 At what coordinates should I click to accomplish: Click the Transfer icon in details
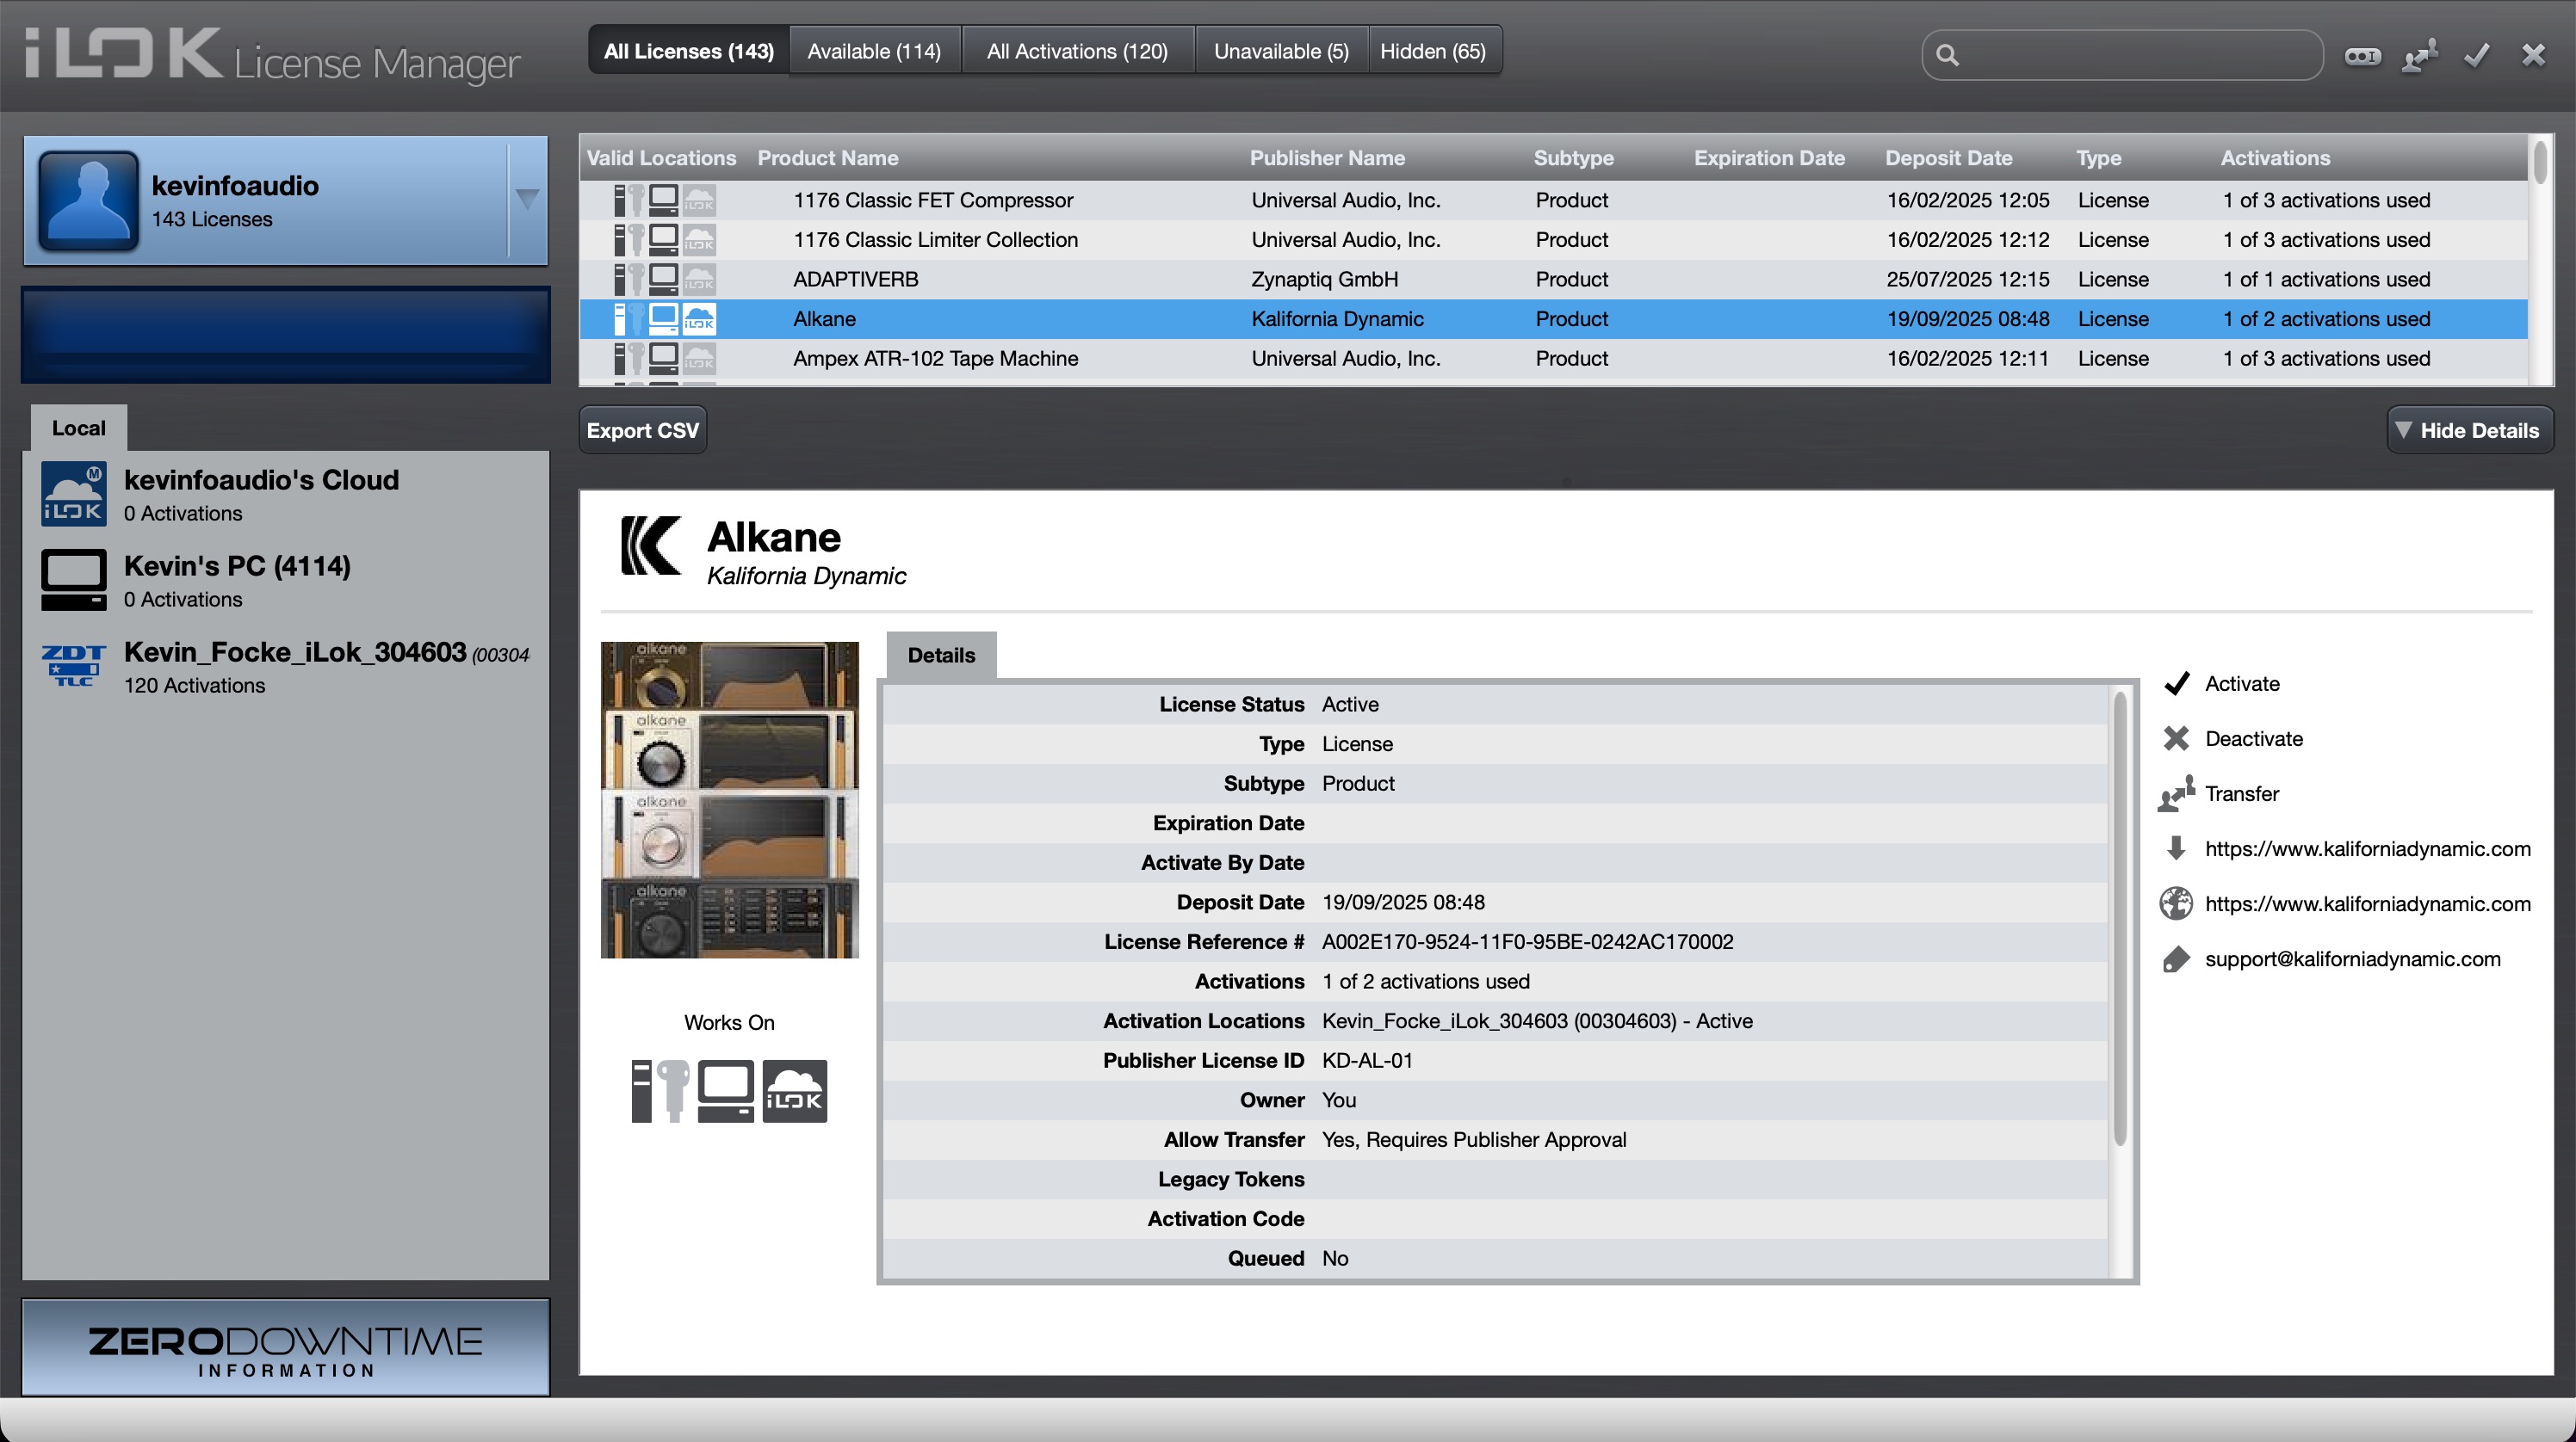pyautogui.click(x=2176, y=793)
